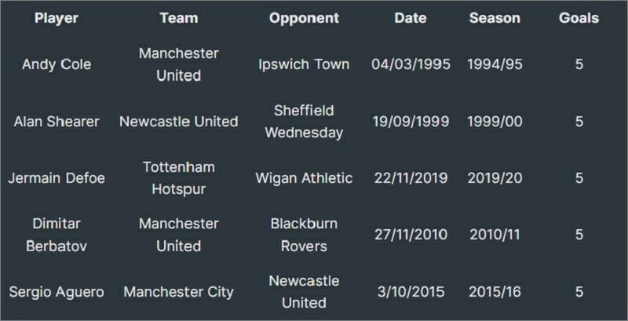The image size is (628, 321).
Task: Click the Wigan Athletic opponent cell
Action: [x=304, y=178]
